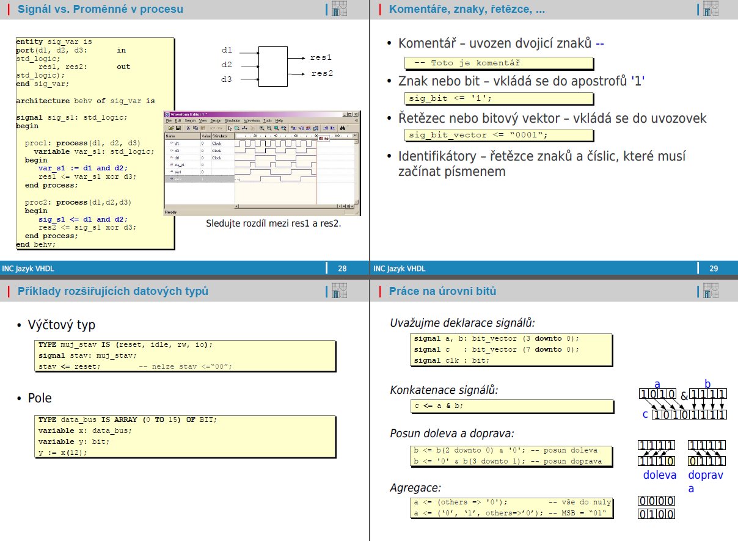
Task: Open the Tools menu in Waveform Editor
Action: pyautogui.click(x=268, y=121)
